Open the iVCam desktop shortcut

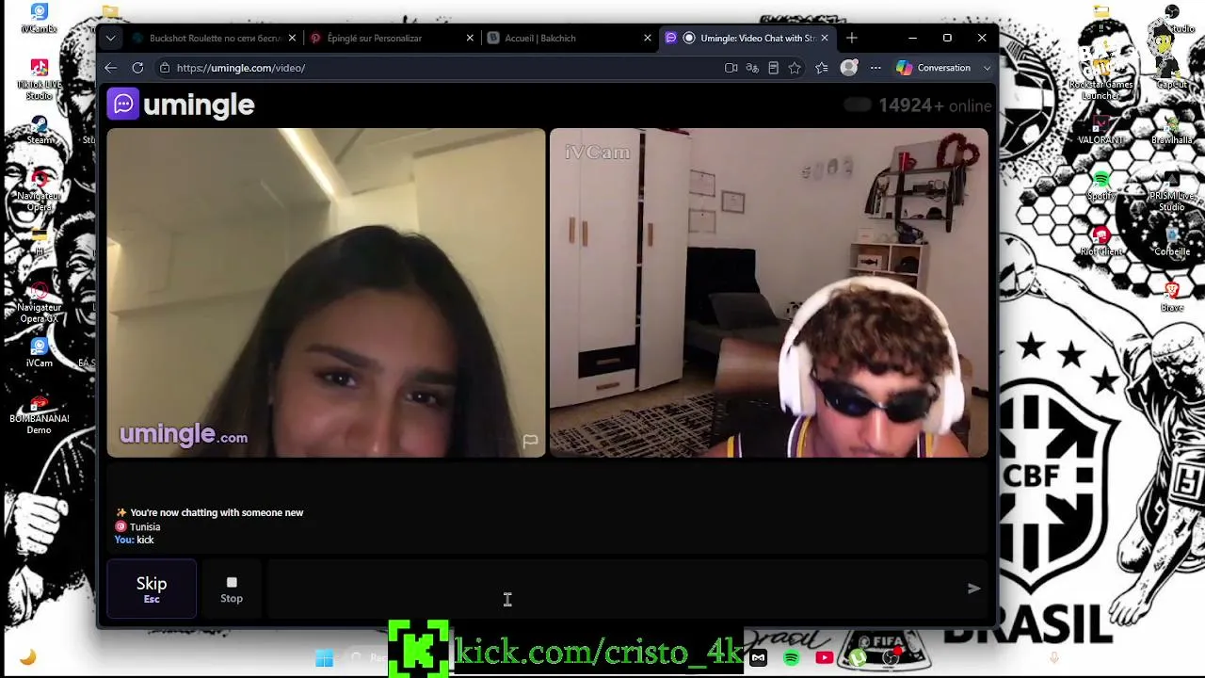[40, 352]
